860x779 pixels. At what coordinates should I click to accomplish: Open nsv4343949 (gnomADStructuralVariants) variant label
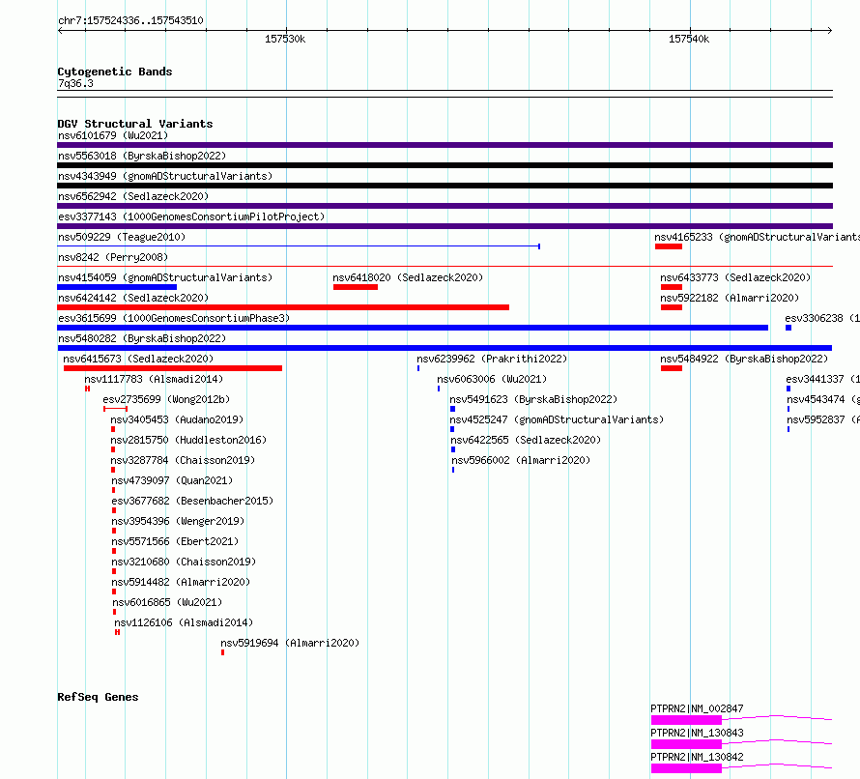coord(165,176)
